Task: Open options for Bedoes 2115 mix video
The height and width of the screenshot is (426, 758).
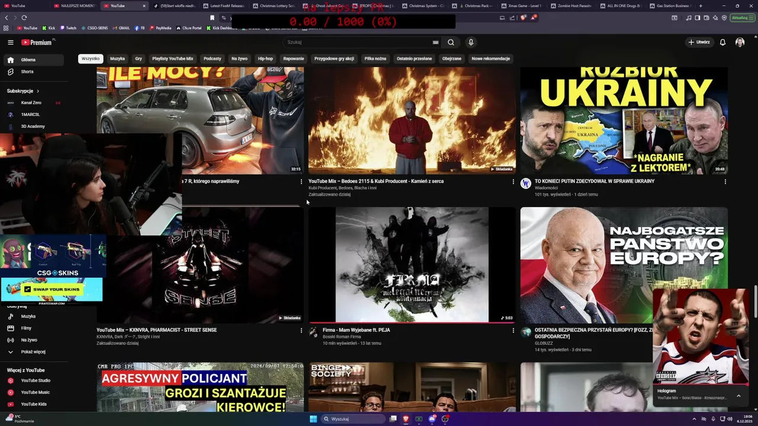Action: point(513,182)
